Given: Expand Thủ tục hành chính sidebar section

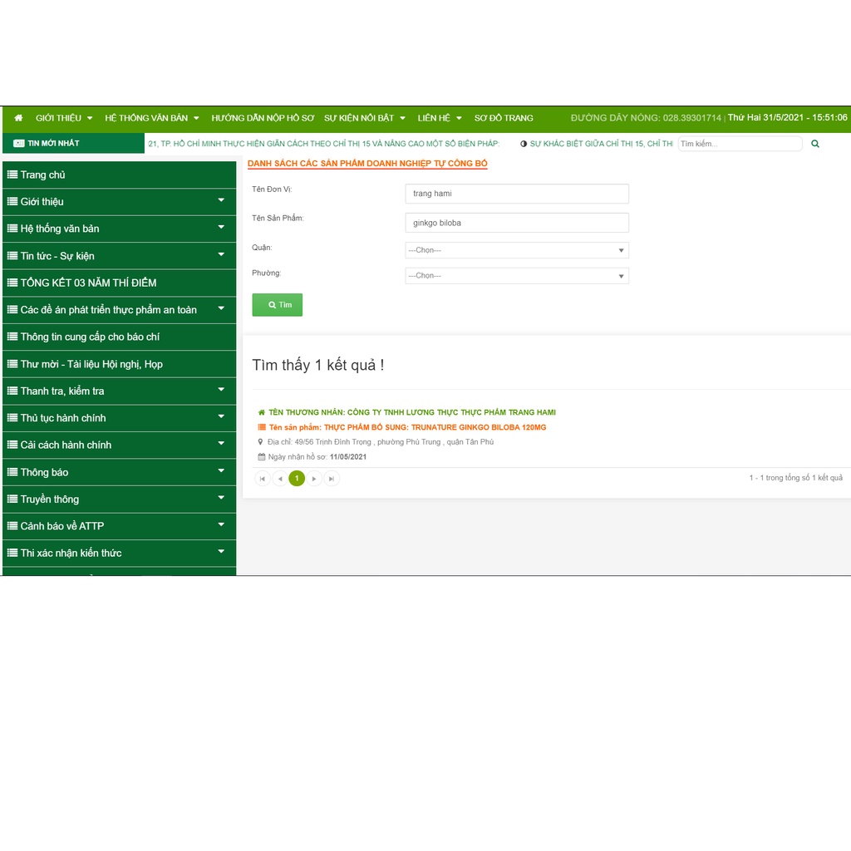Looking at the screenshot, I should 221,417.
